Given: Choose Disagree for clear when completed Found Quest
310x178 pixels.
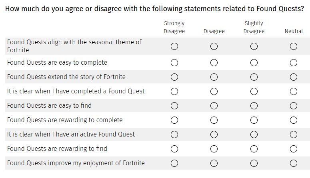Looking at the screenshot, I should click(x=214, y=91).
